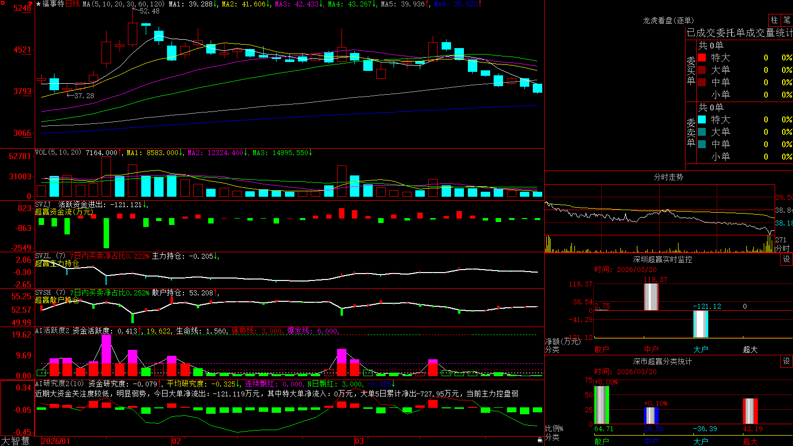793x446 pixels.
Task: Click the star icon beside 福事特
Action: [38, 3]
